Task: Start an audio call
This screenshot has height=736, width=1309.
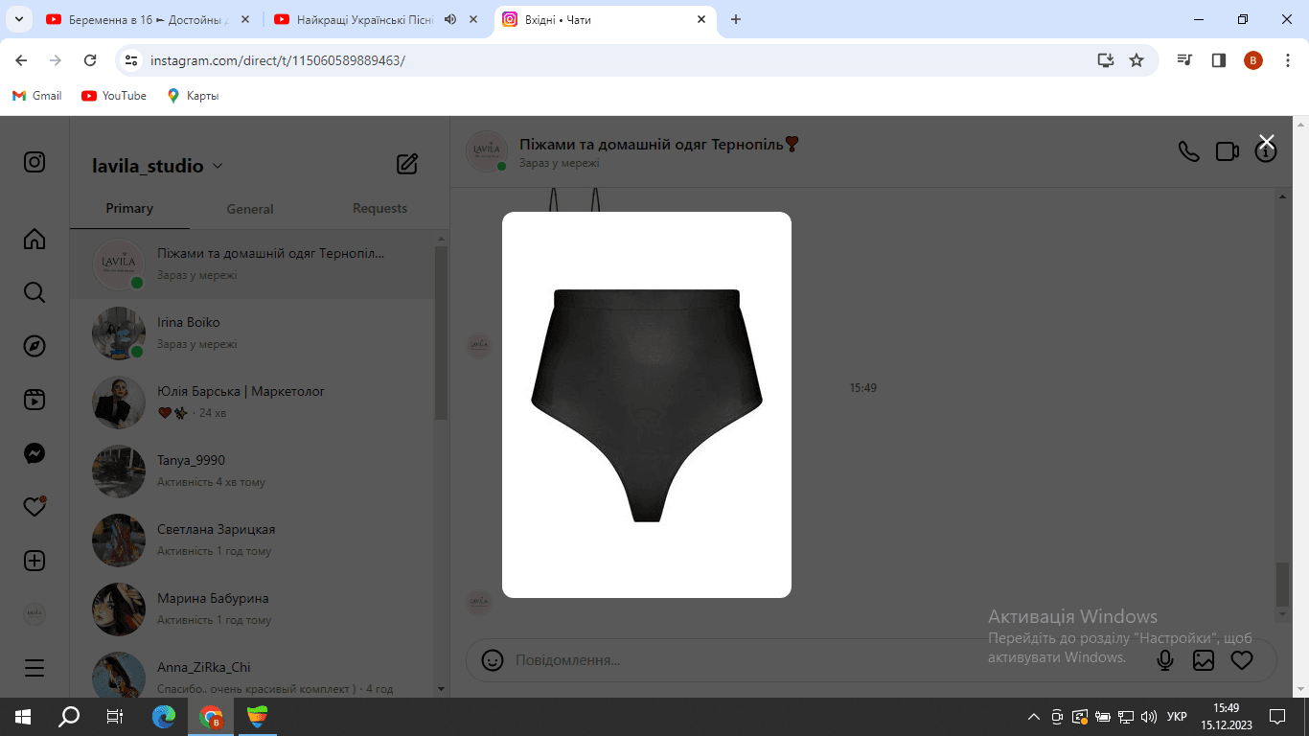Action: click(1188, 151)
